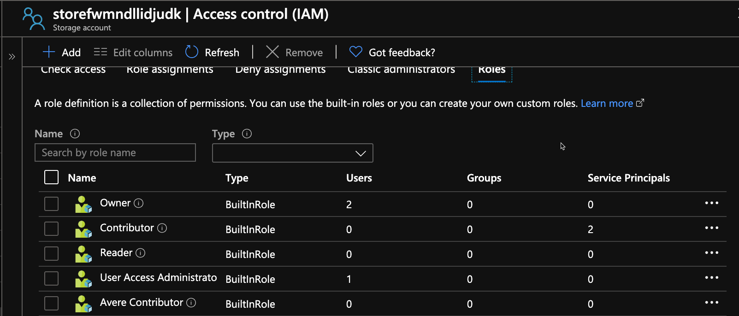The width and height of the screenshot is (739, 316).
Task: Click the Add plus icon
Action: click(x=49, y=52)
